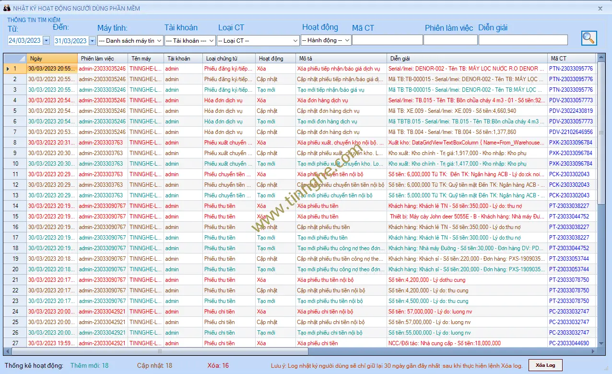This screenshot has height=374, width=612.
Task: Click the 'Mô tả' column header
Action: (341, 58)
